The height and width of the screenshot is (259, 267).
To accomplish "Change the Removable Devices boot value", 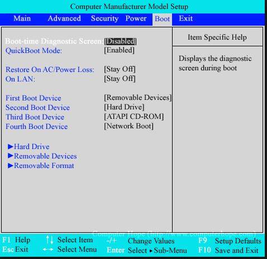I will coord(138,98).
